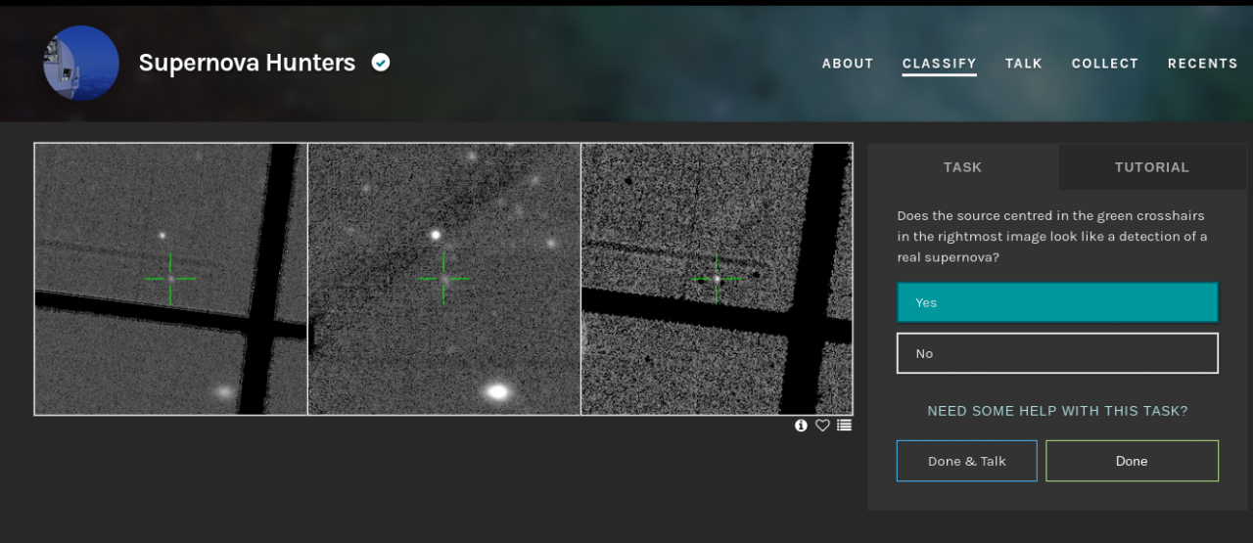Switch to the Task tab
1253x543 pixels.
point(962,167)
